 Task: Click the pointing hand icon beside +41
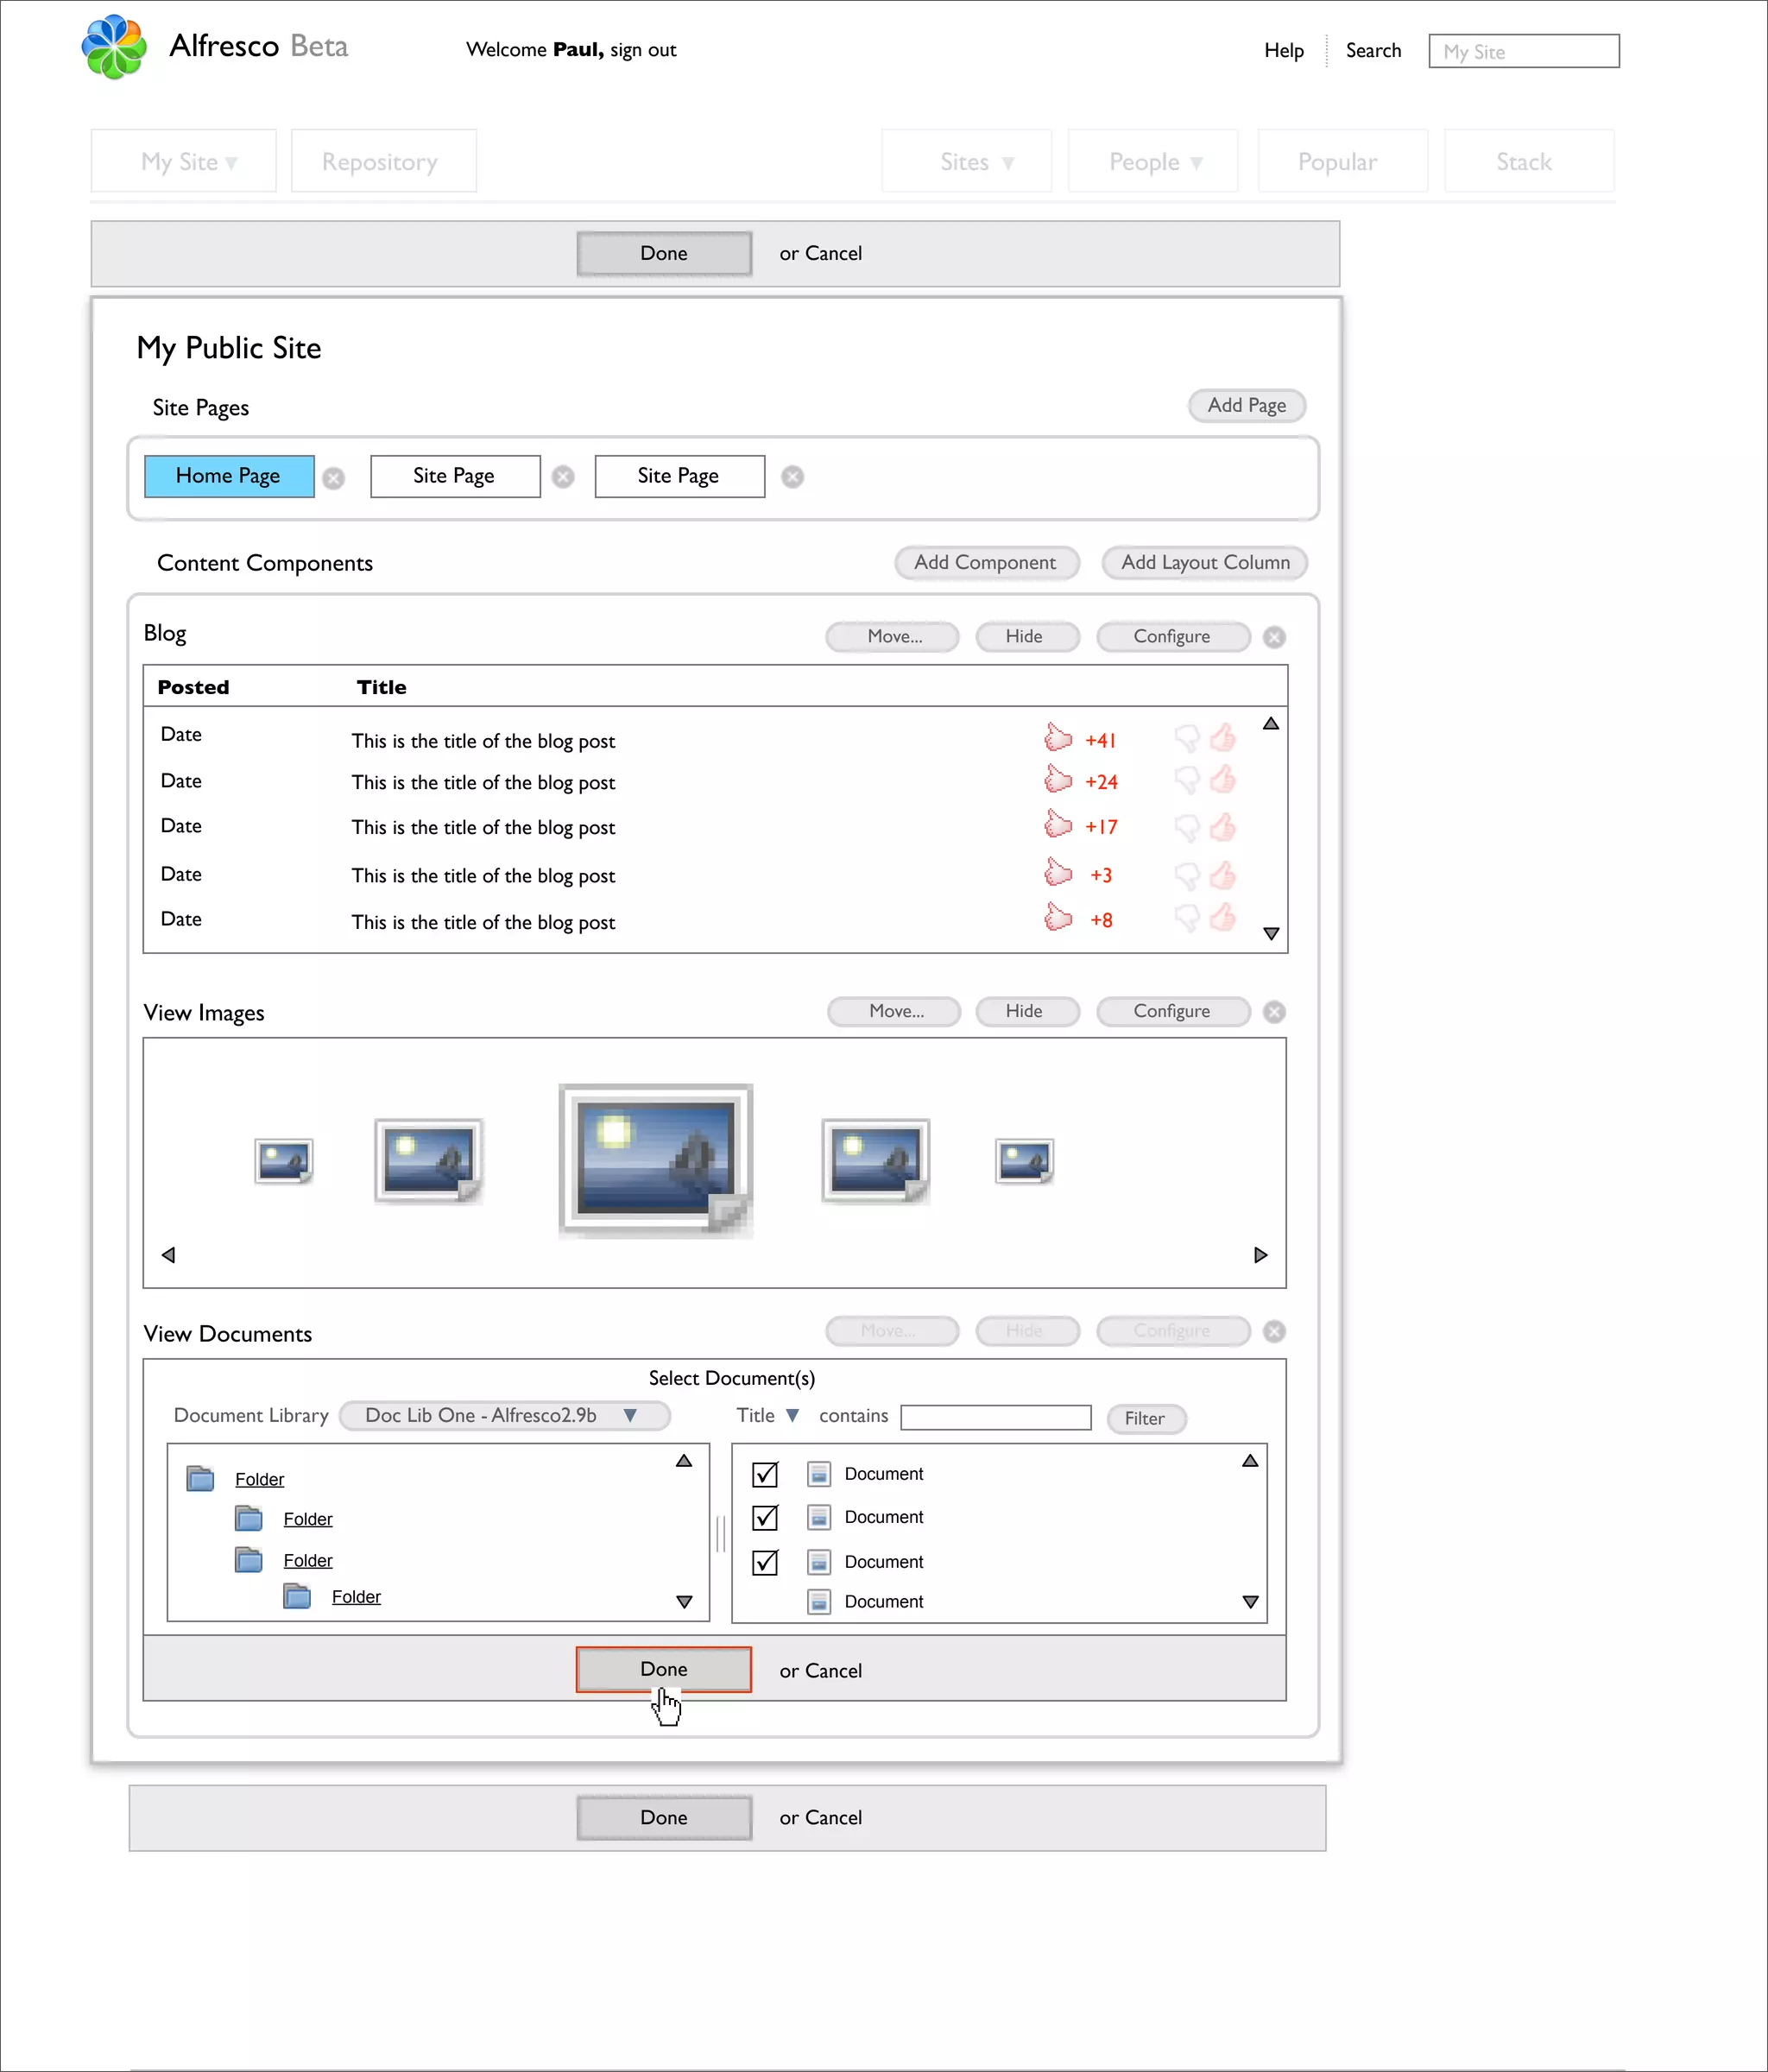[x=1057, y=738]
